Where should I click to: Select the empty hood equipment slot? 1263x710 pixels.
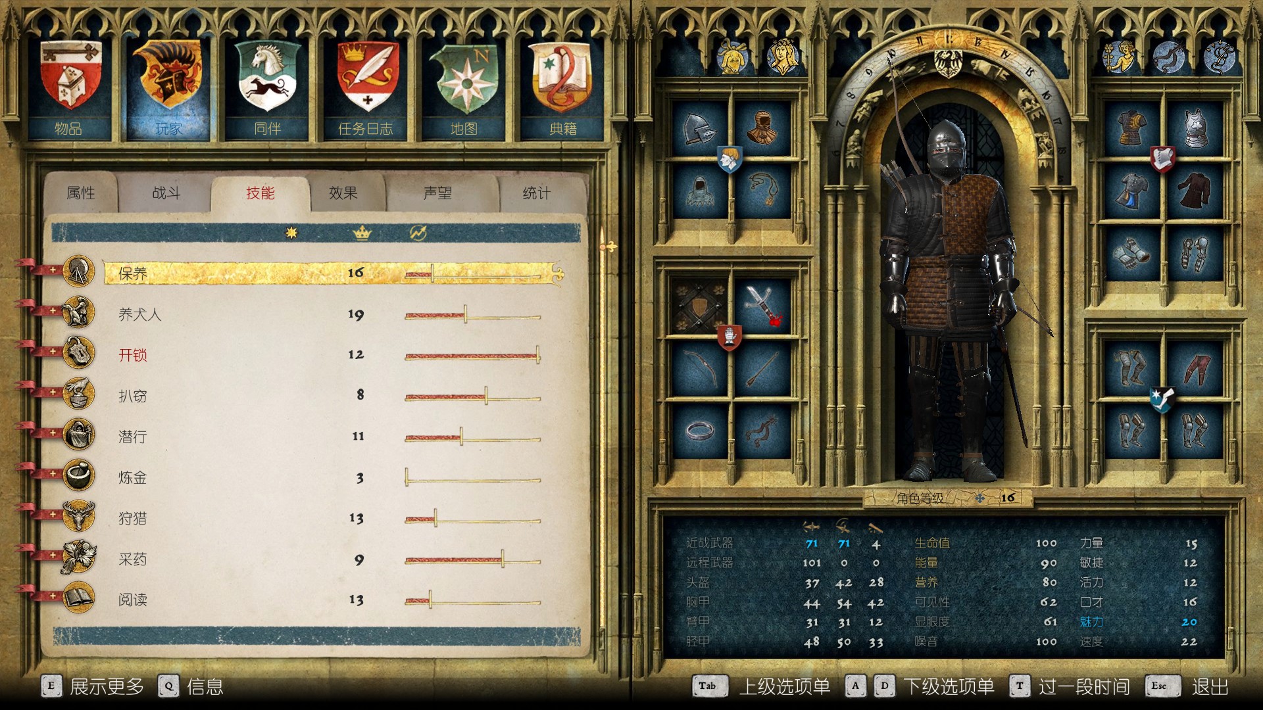pyautogui.click(x=699, y=191)
